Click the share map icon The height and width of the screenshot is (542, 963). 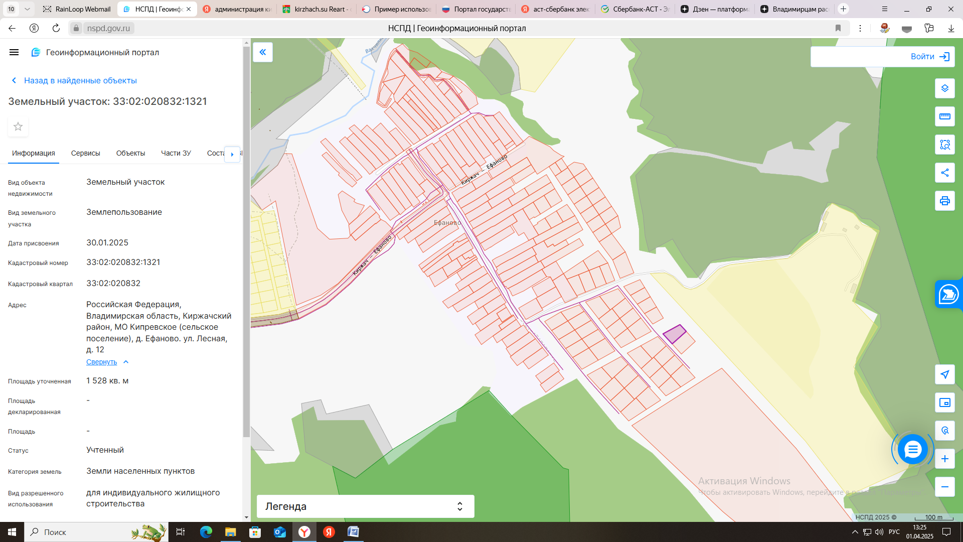point(944,173)
